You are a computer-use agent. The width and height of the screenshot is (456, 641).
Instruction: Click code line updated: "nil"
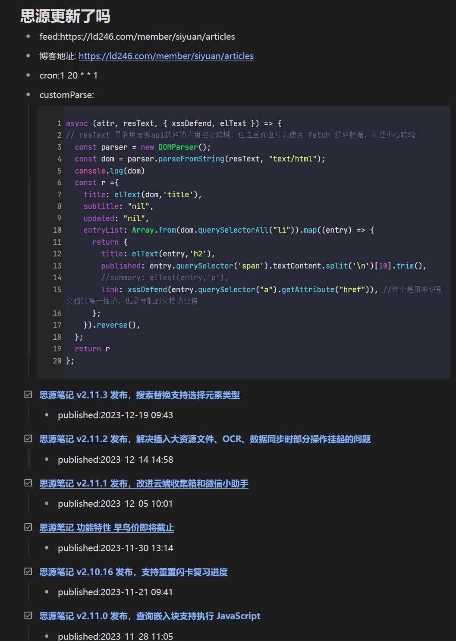pos(116,218)
